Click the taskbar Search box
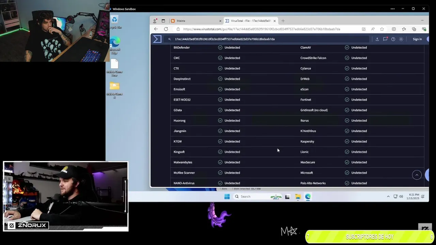 (258, 196)
